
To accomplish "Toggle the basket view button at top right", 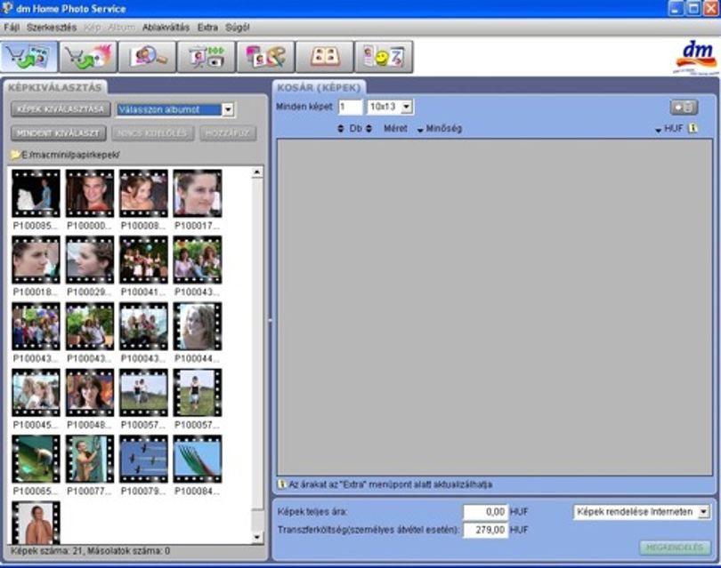I will [x=684, y=108].
